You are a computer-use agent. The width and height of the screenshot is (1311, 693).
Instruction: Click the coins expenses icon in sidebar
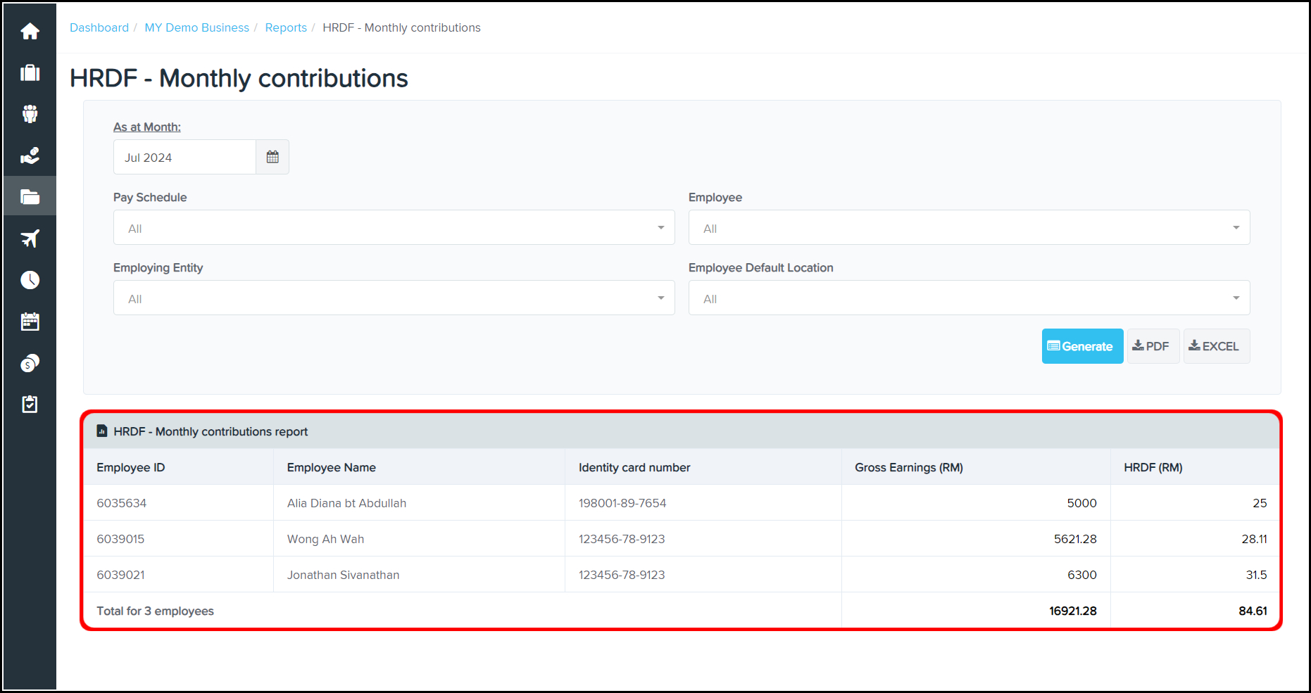click(x=30, y=363)
